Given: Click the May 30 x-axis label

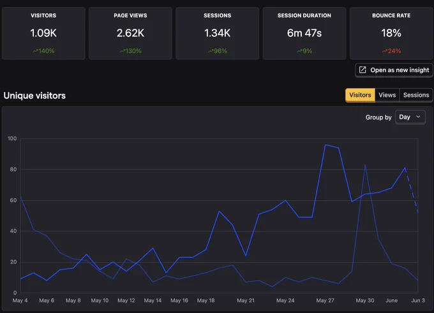Looking at the screenshot, I should tap(365, 300).
